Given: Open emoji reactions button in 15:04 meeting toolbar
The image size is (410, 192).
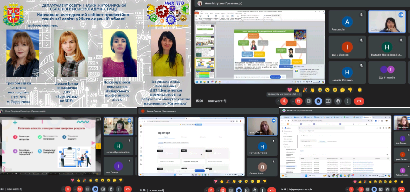Looking at the screenshot, I should point(319,100).
